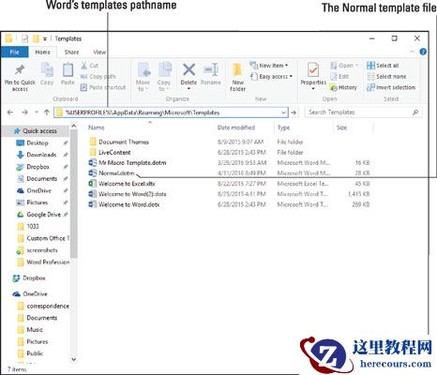Screen dimensions: 437x375
Task: Click the Delete X icon
Action: tap(188, 69)
